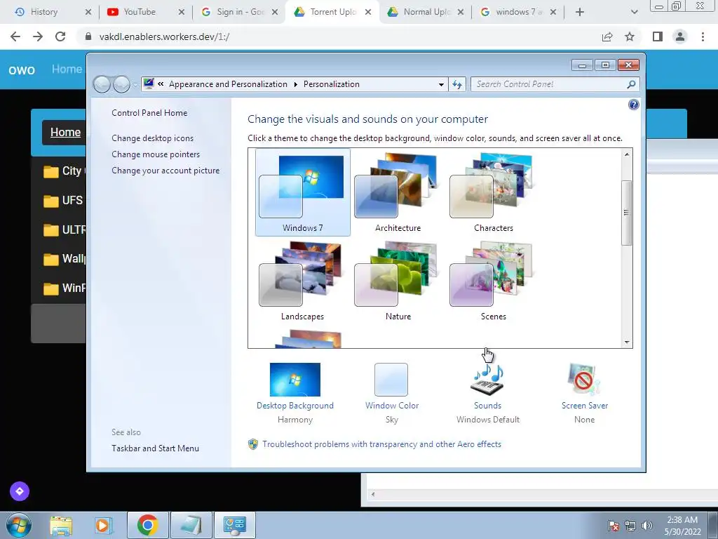Viewport: 718px width, 539px height.
Task: Open Chrome tab search dropdown
Action: click(634, 12)
